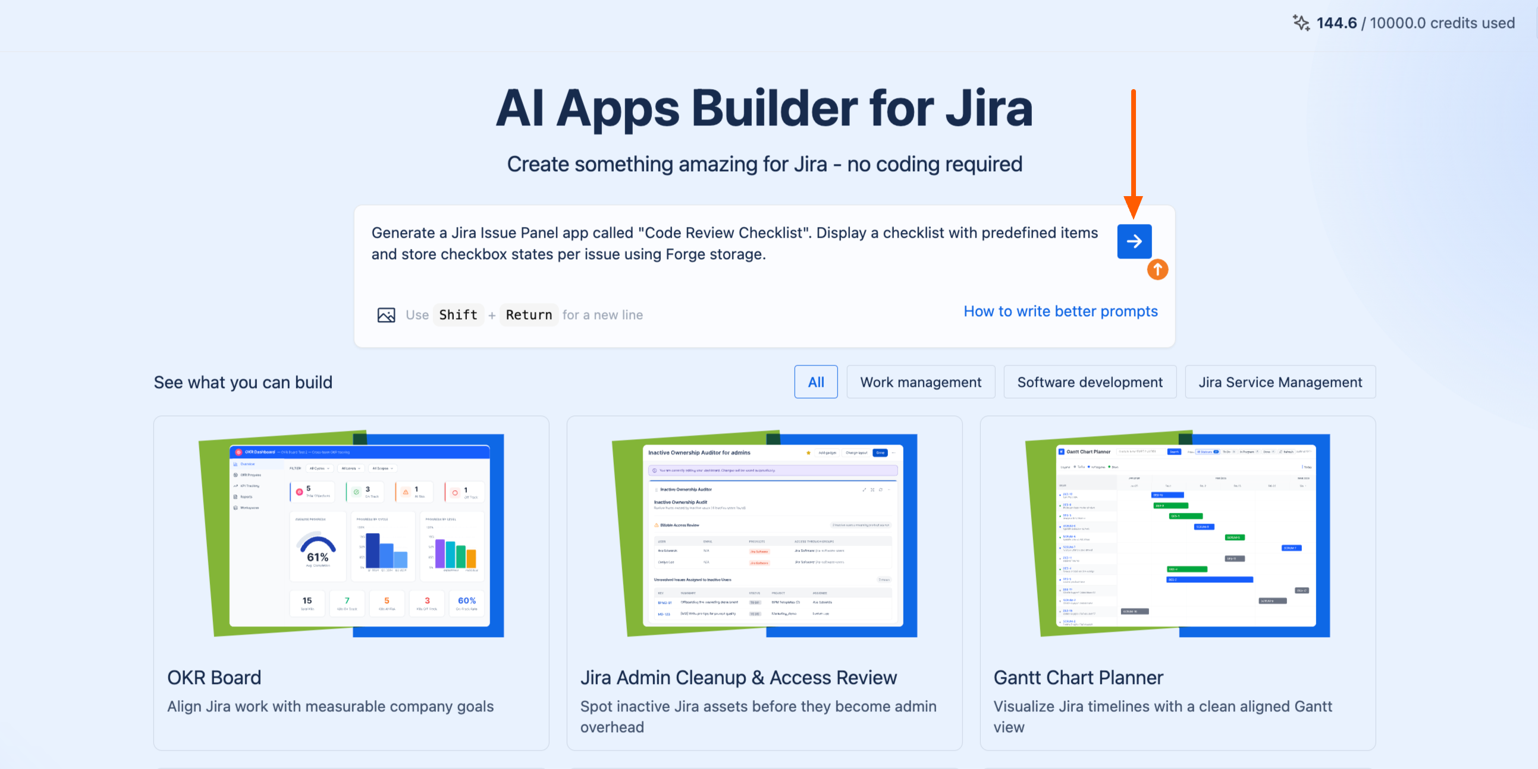Submit the prompt with the blue arrow button
The height and width of the screenshot is (769, 1538).
1134,241
